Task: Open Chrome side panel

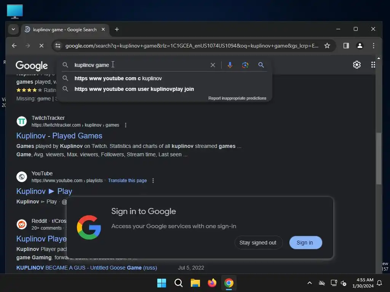Action: (x=346, y=46)
